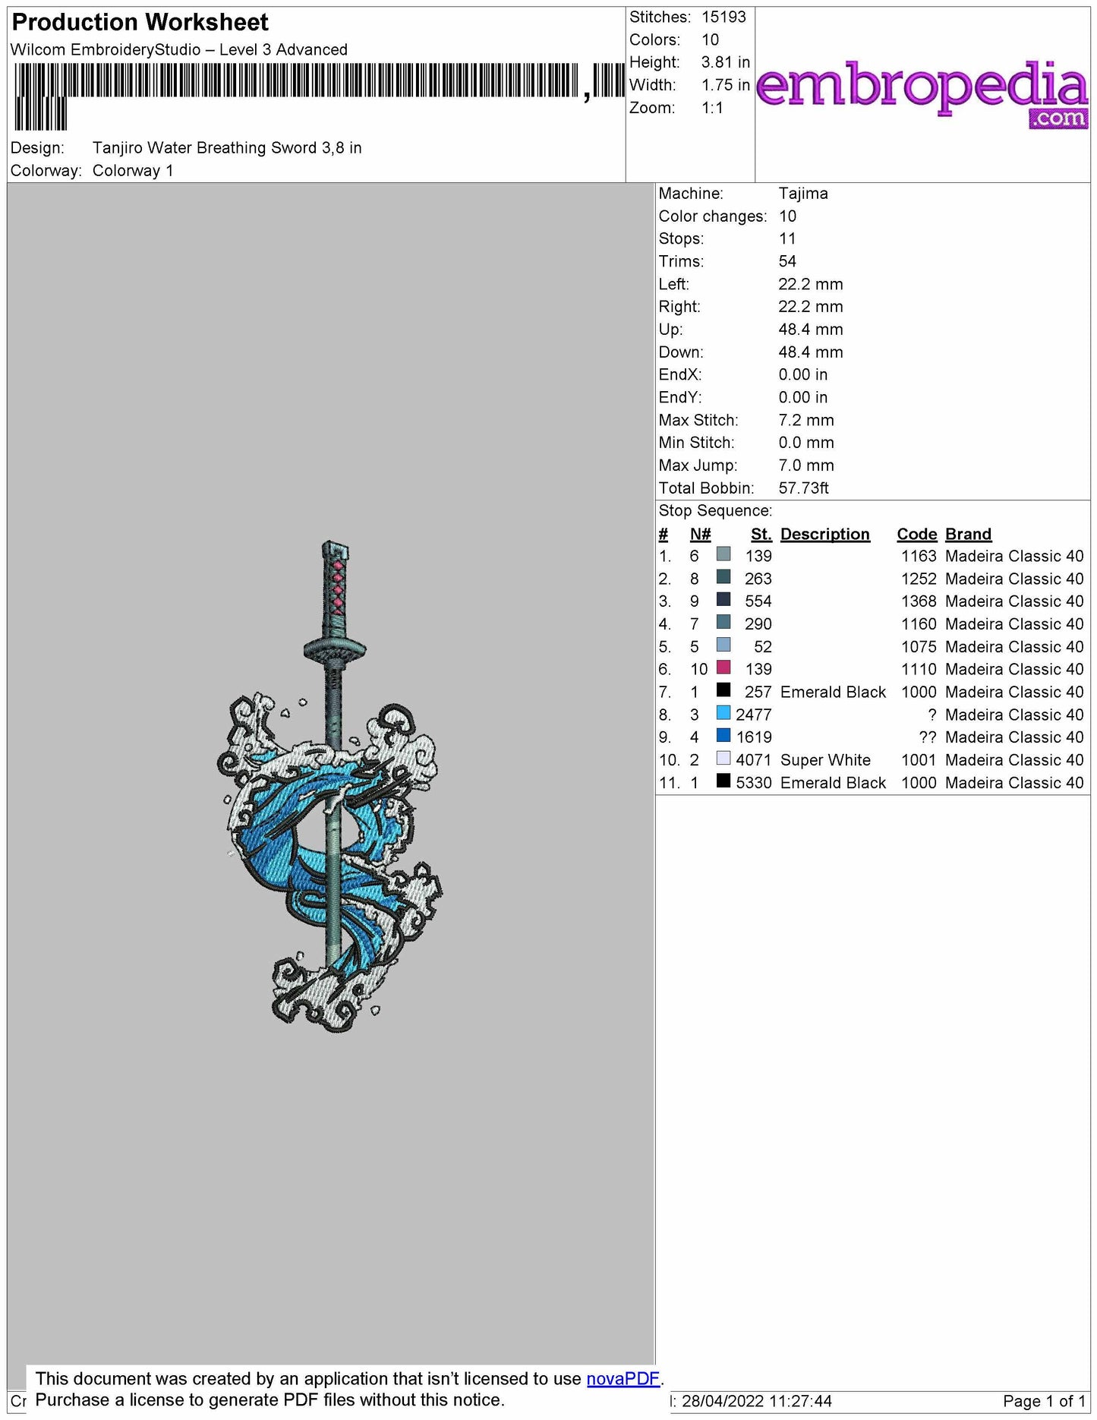
Task: Click the Up value '48.4 mm'
Action: pos(811,330)
